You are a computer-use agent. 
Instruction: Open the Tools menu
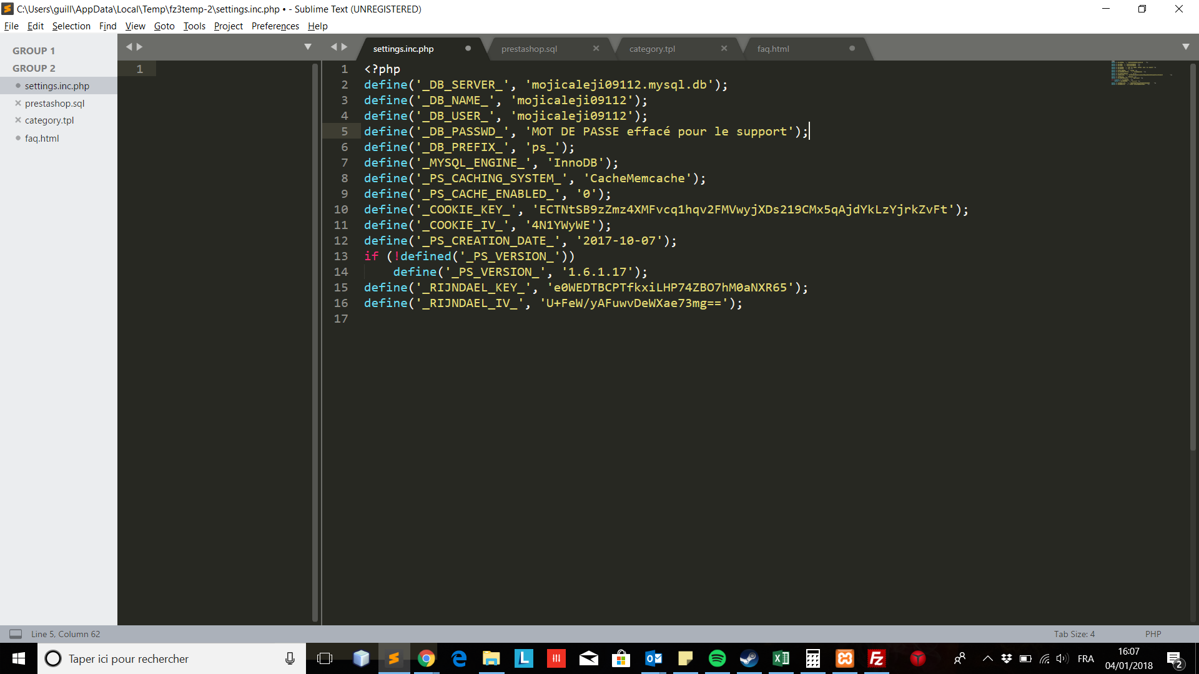pos(194,26)
